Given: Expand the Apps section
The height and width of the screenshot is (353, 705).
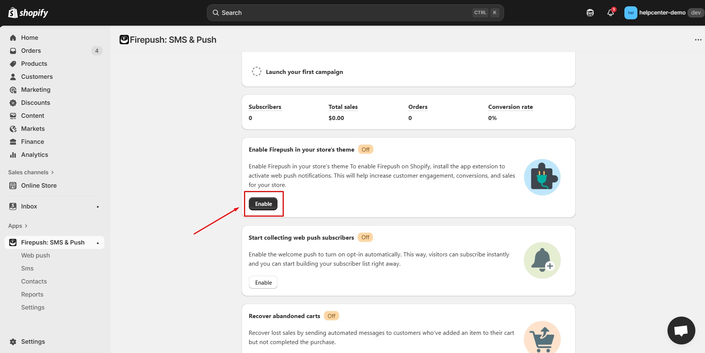Looking at the screenshot, I should 18,226.
